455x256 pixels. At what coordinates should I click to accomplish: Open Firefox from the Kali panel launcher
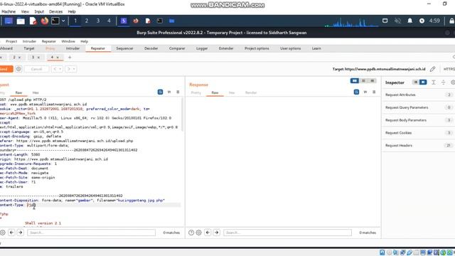click(x=44, y=21)
